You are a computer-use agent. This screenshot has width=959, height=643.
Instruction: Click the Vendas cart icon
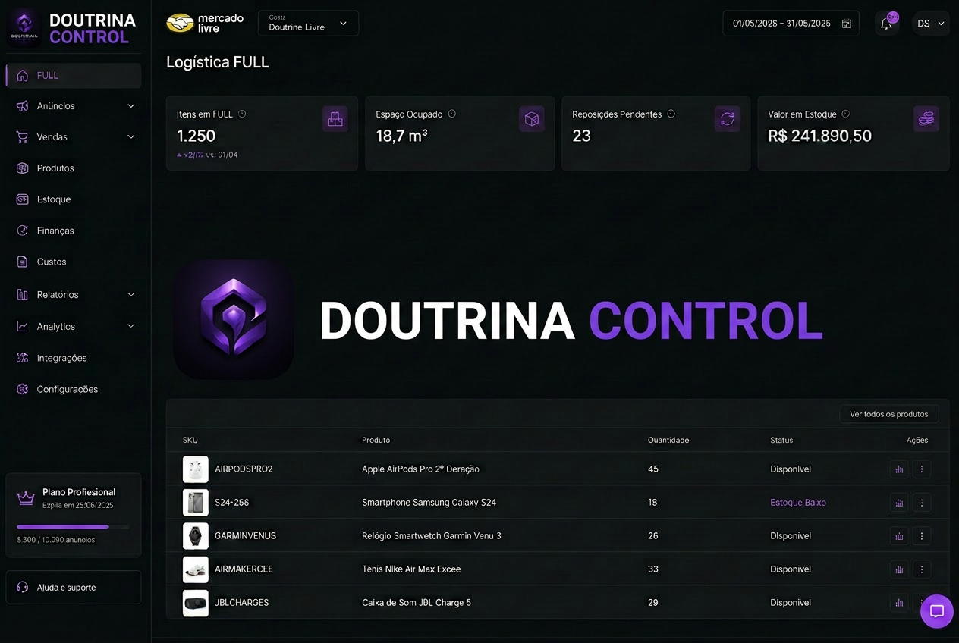click(x=22, y=137)
